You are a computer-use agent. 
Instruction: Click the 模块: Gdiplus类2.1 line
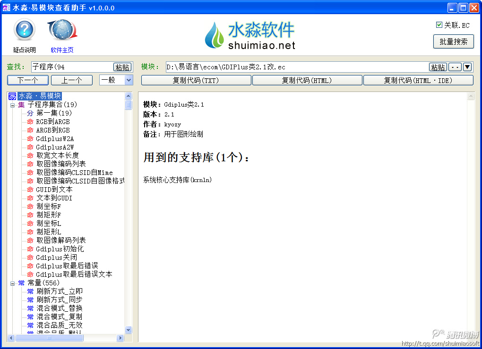(173, 105)
